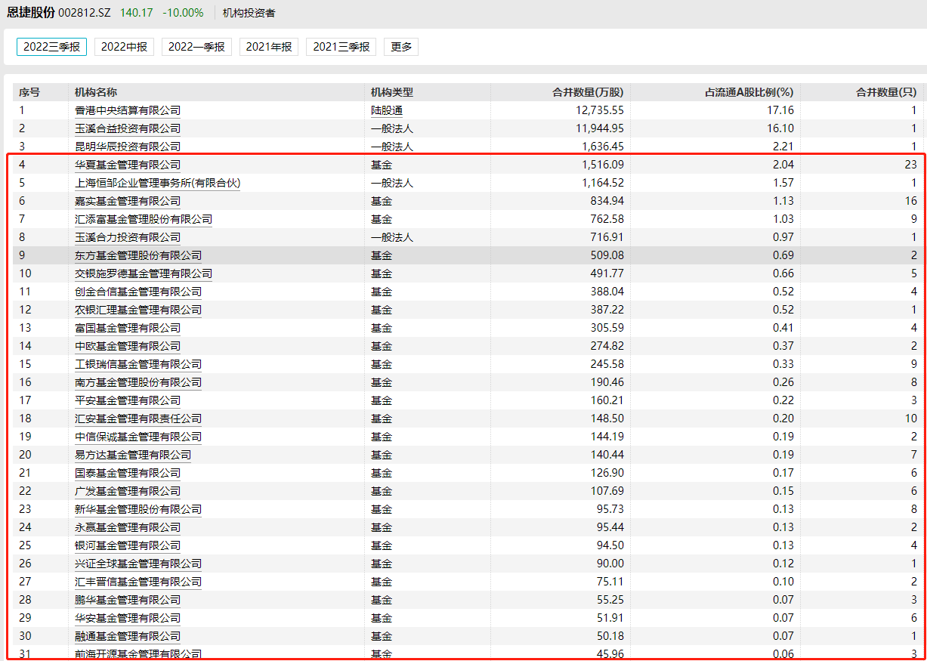Open 汇丰晋信基金管理有限公司 link
Image resolution: width=927 pixels, height=661 pixels.
pos(138,582)
